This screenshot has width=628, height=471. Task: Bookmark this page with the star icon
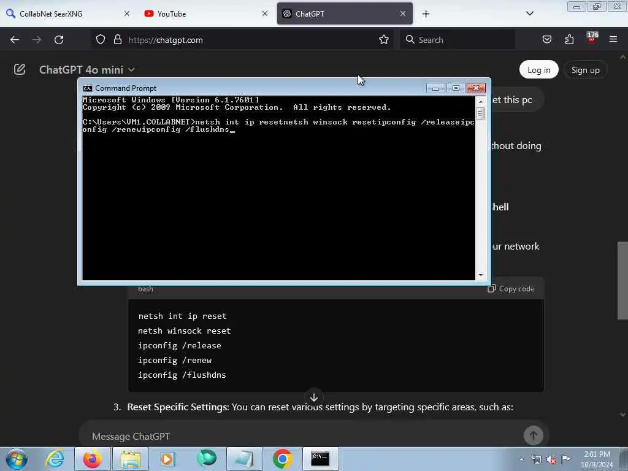[x=384, y=39]
